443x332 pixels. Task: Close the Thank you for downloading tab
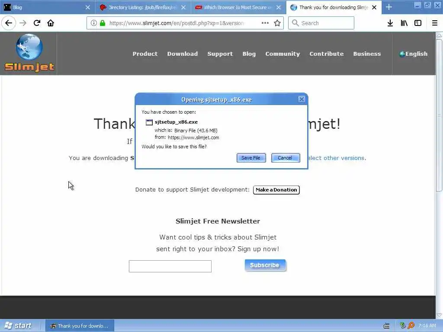(x=374, y=7)
